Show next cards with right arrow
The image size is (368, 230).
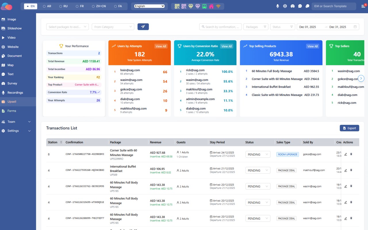pos(361,78)
